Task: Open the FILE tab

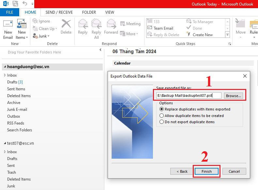Action: [9, 12]
